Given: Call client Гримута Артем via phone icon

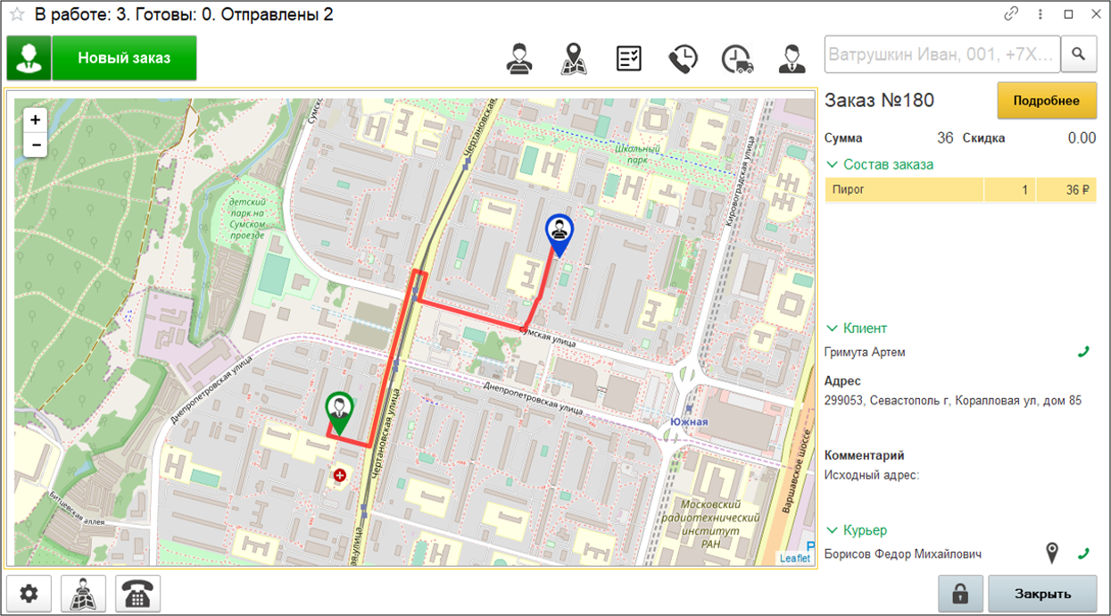Looking at the screenshot, I should pyautogui.click(x=1083, y=353).
